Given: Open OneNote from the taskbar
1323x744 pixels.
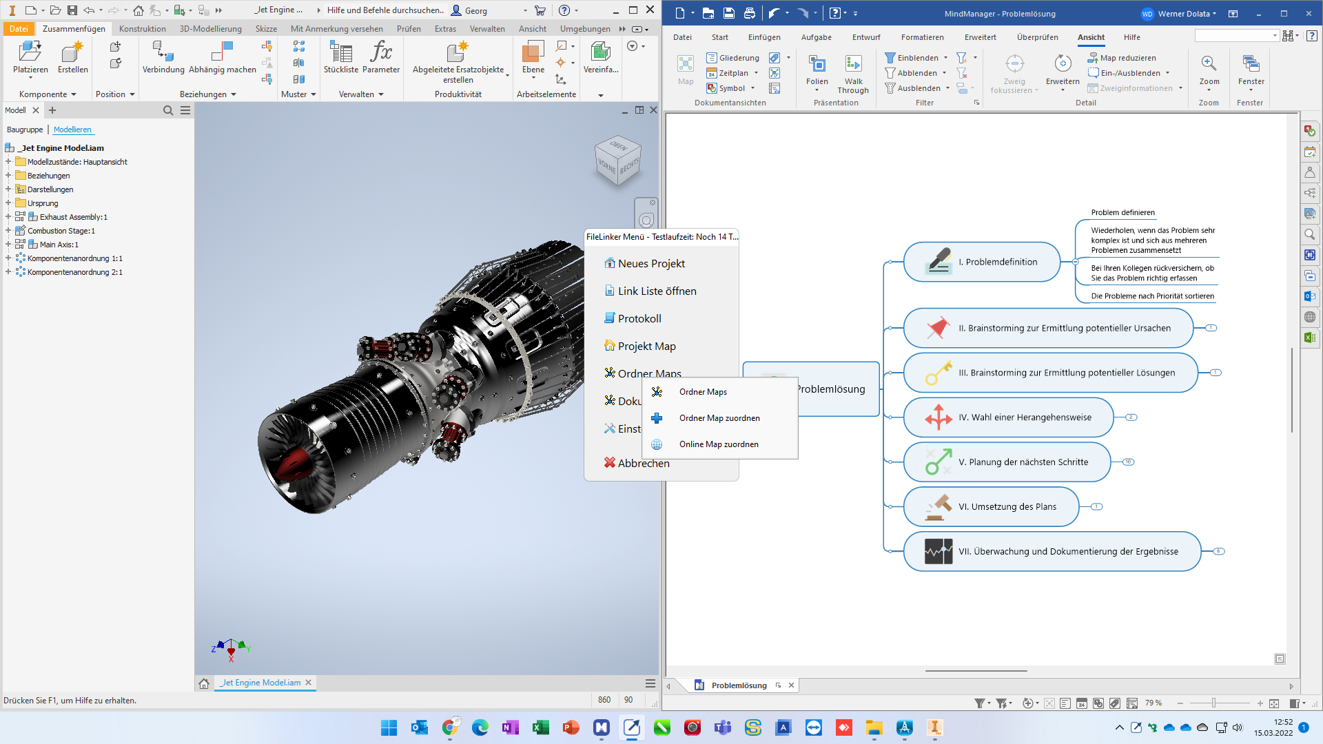Looking at the screenshot, I should [511, 727].
